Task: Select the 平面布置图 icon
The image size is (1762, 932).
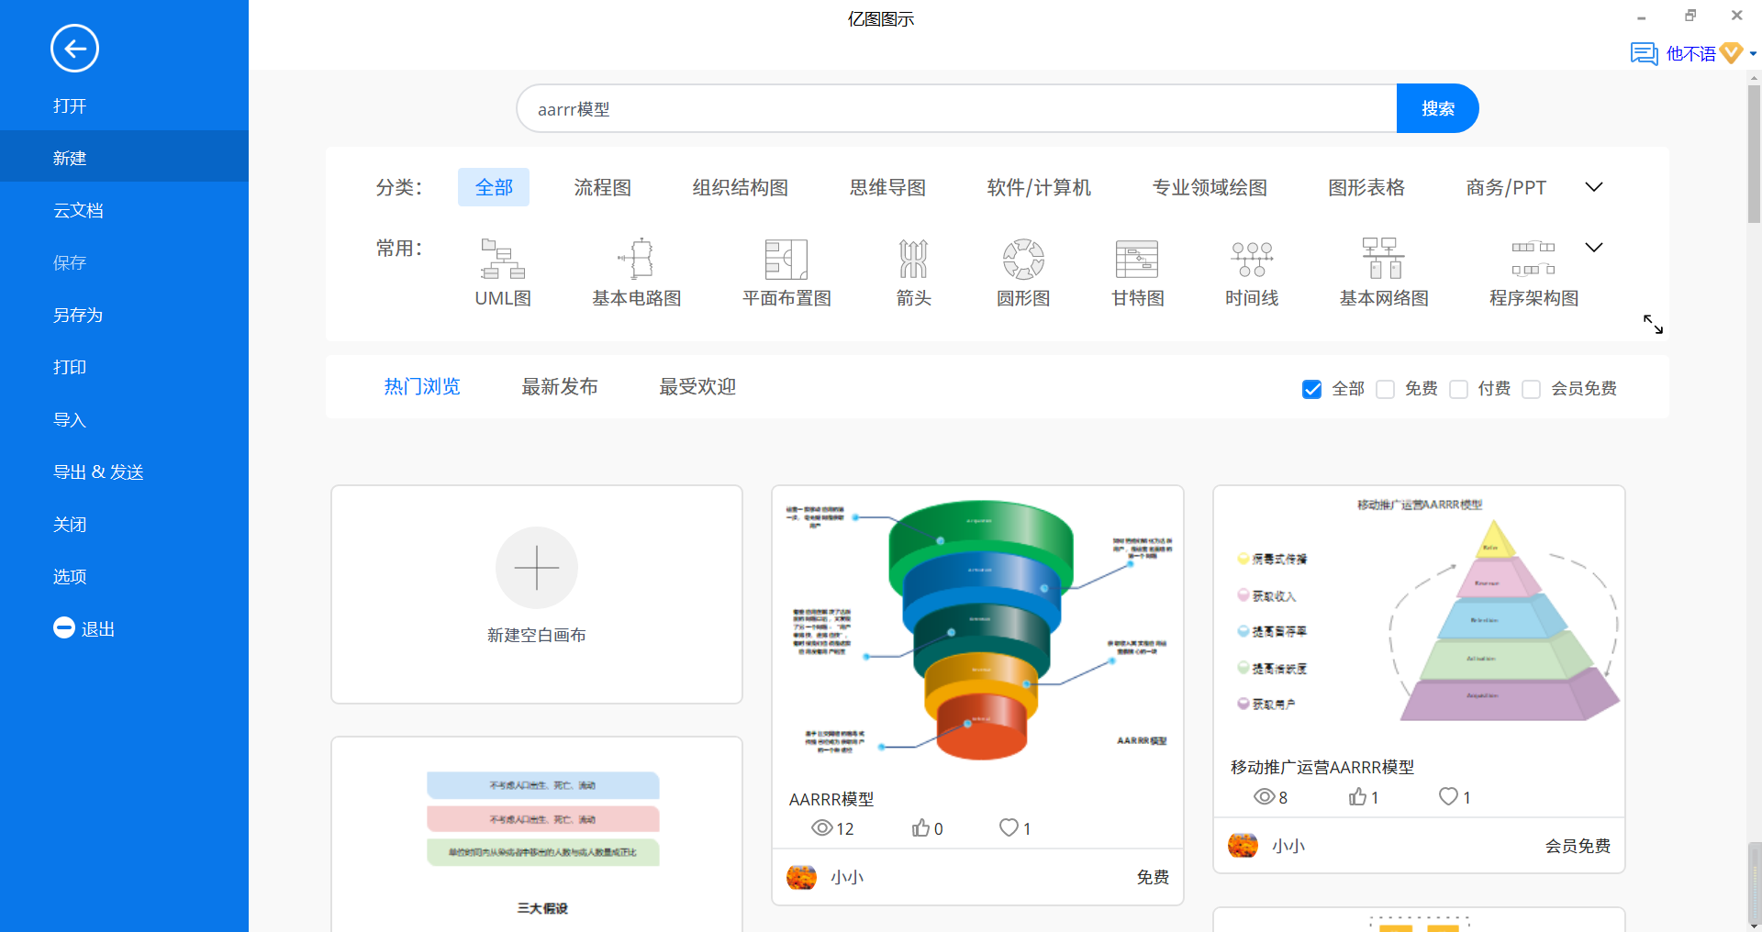Action: [x=786, y=259]
